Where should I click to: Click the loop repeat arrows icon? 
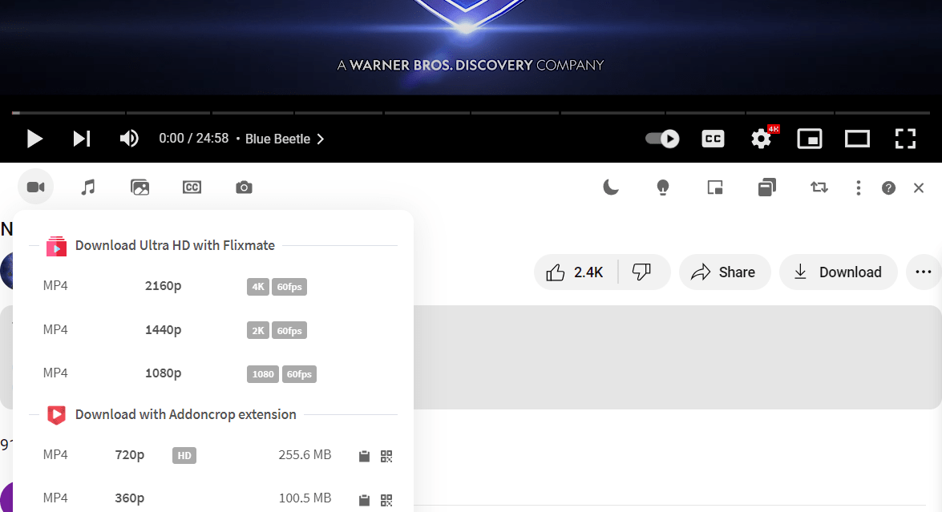pyautogui.click(x=819, y=187)
